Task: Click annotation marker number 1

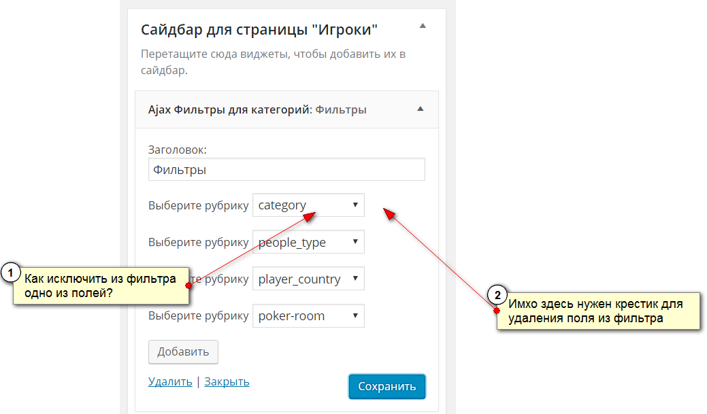Action: pos(10,273)
